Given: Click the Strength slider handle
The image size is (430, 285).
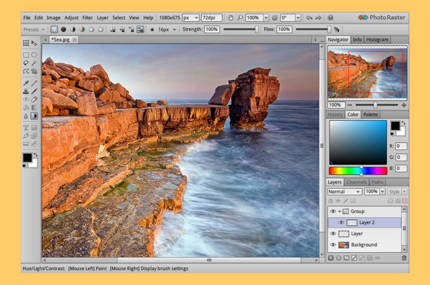Looking at the screenshot, I should tap(257, 29).
